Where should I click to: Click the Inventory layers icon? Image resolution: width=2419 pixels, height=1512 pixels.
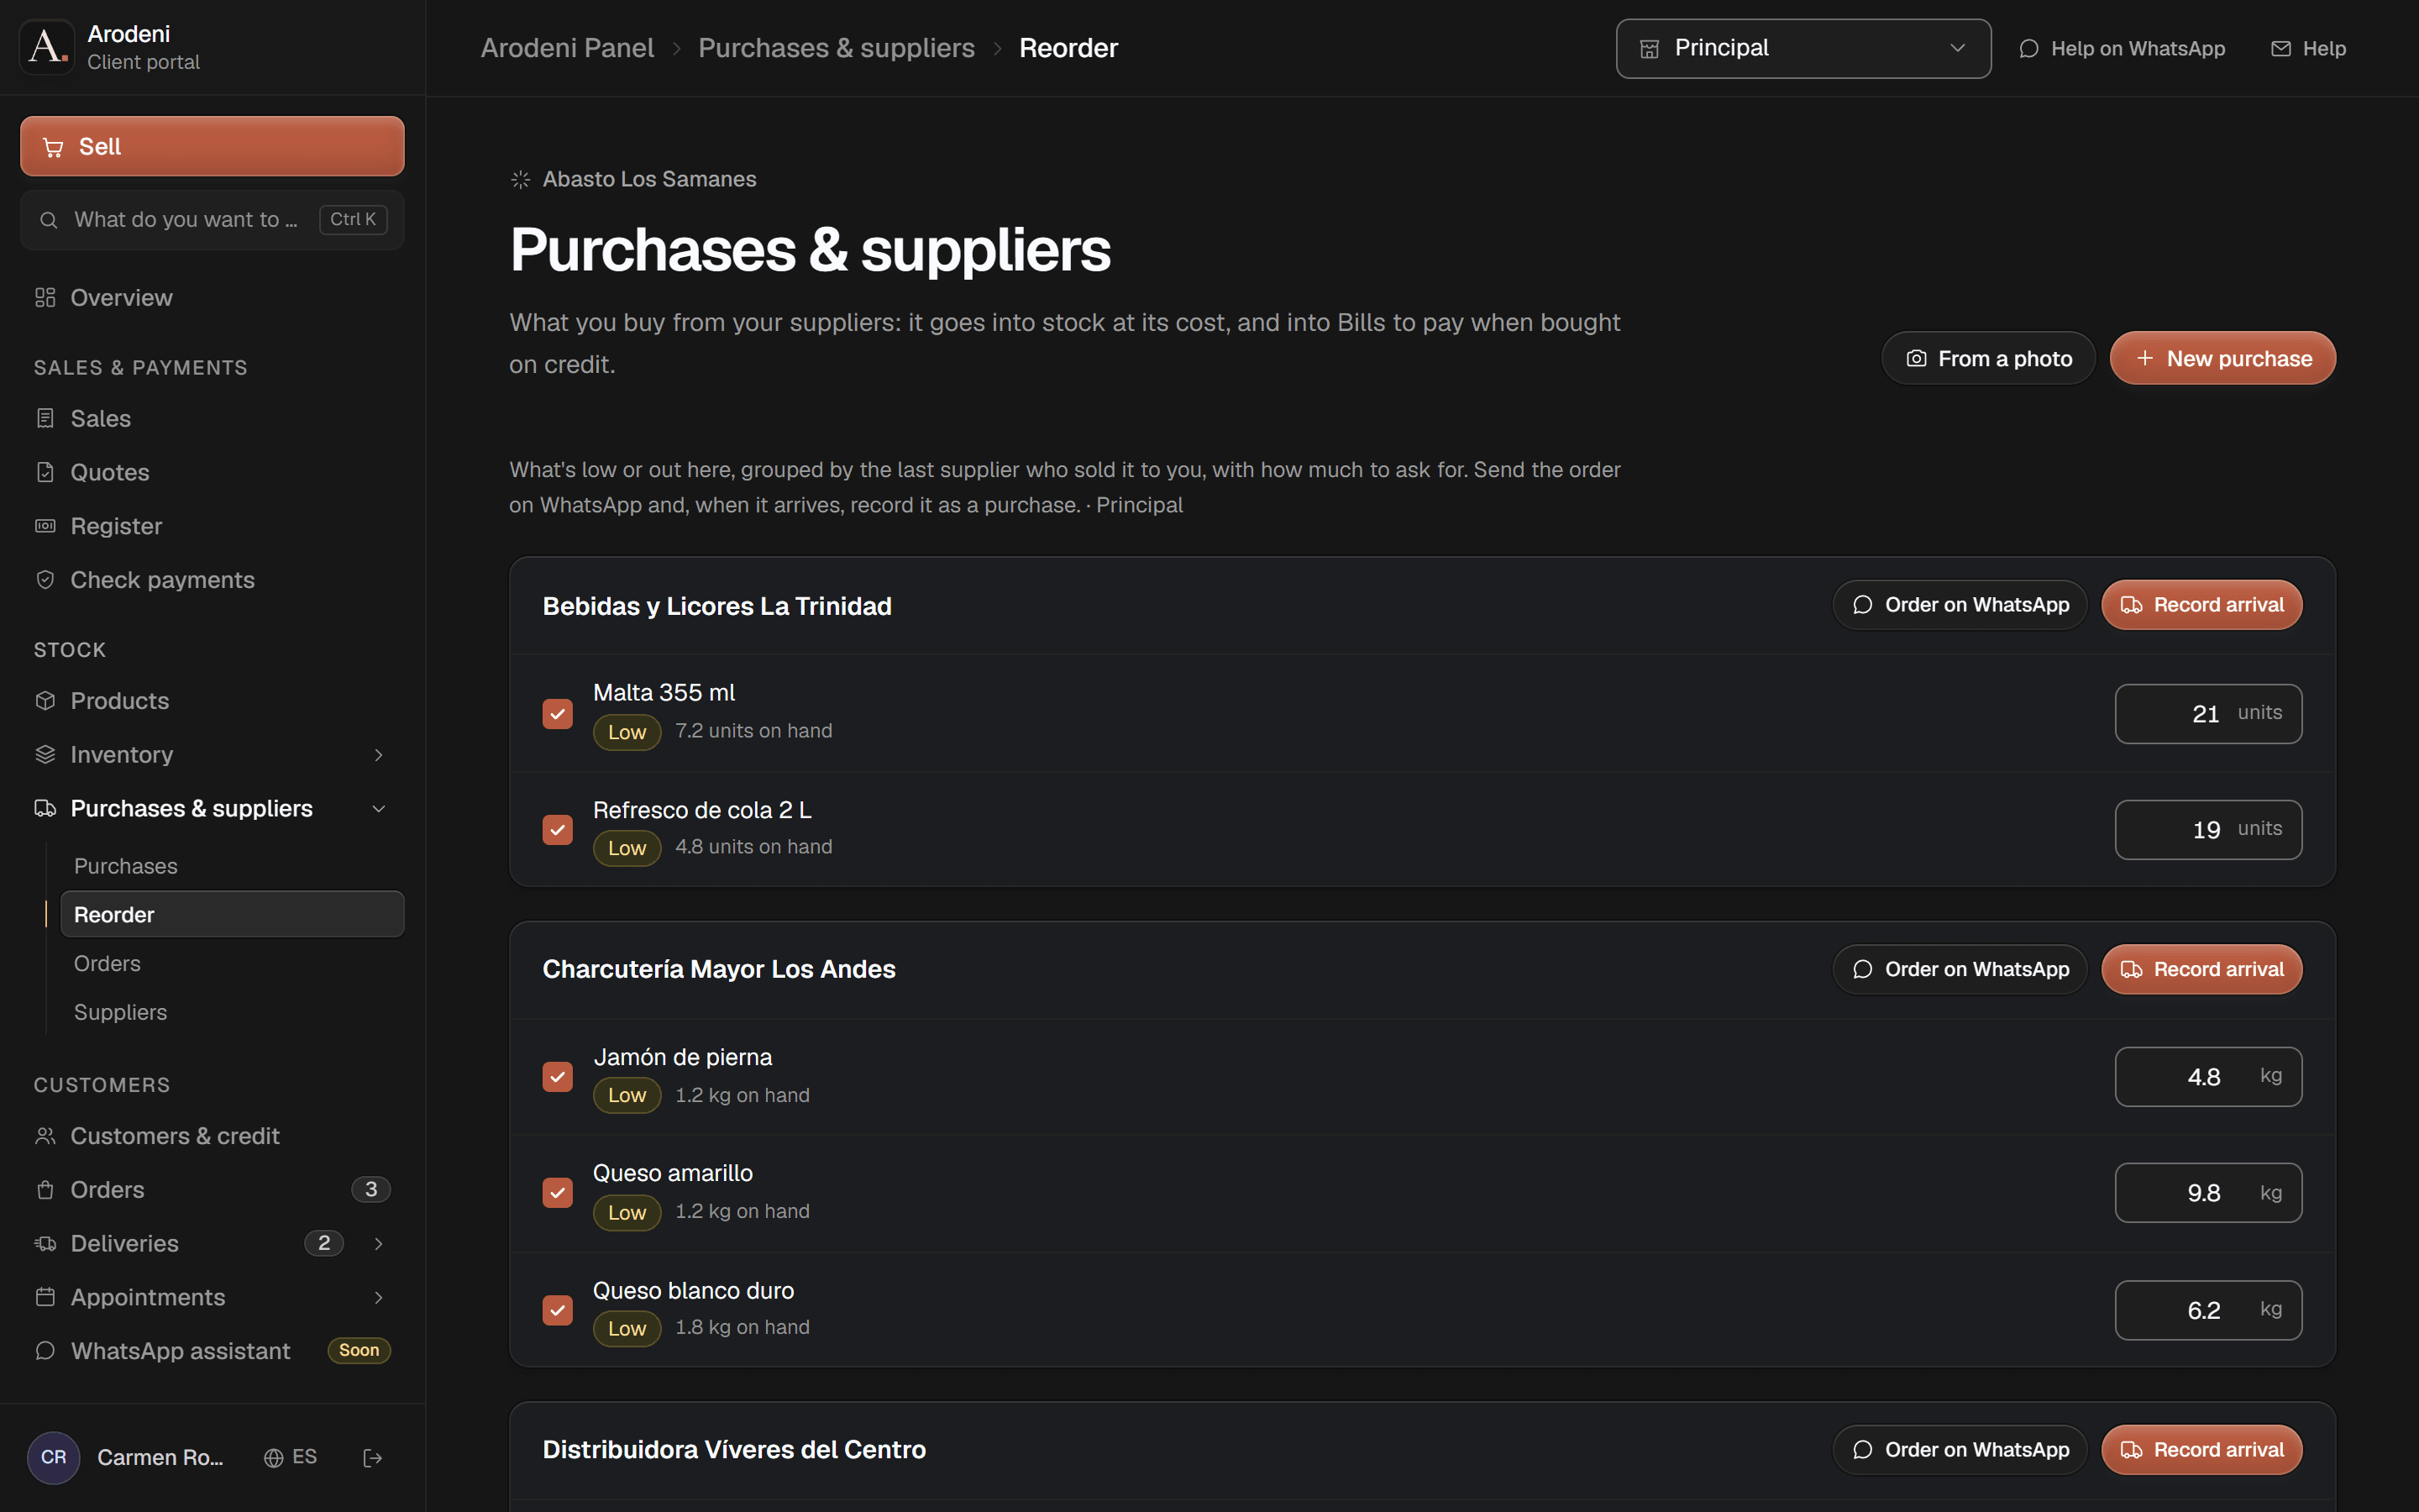coord(45,755)
